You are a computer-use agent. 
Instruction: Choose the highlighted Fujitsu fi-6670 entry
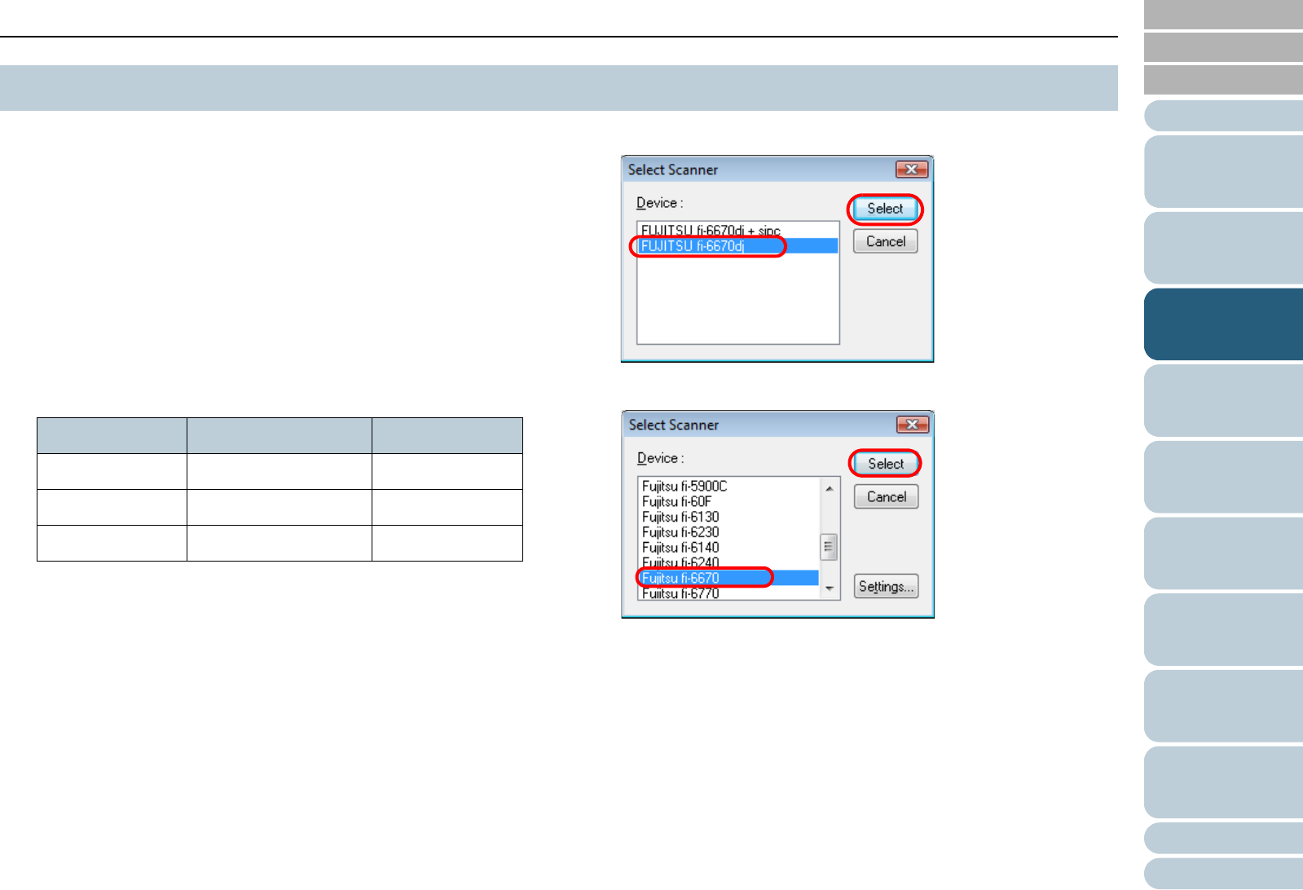click(729, 578)
